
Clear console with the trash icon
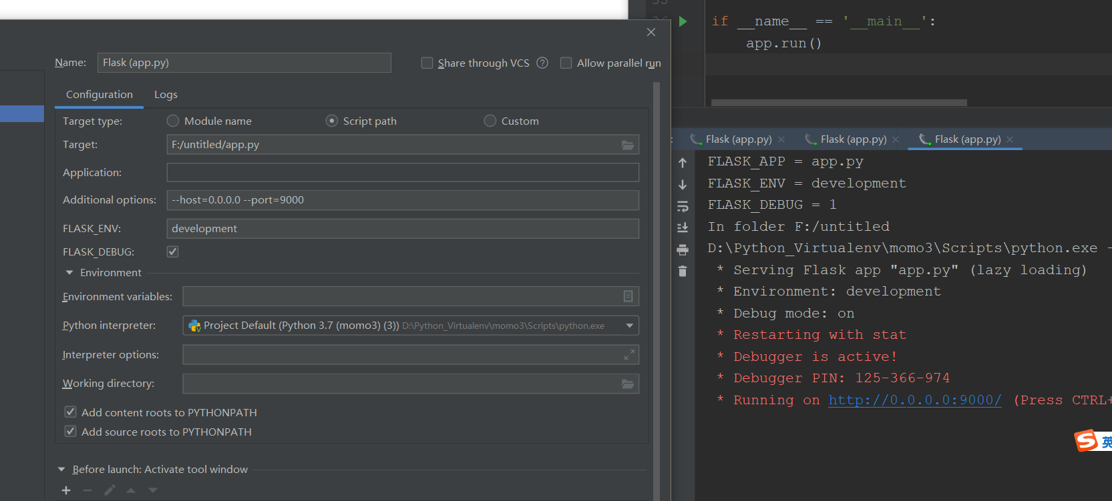pyautogui.click(x=683, y=271)
